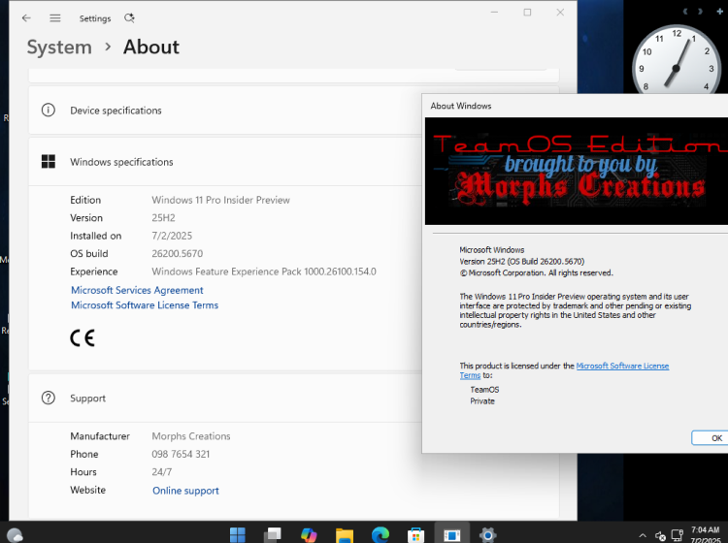Select the phone number 098 7654 321

pyautogui.click(x=181, y=454)
